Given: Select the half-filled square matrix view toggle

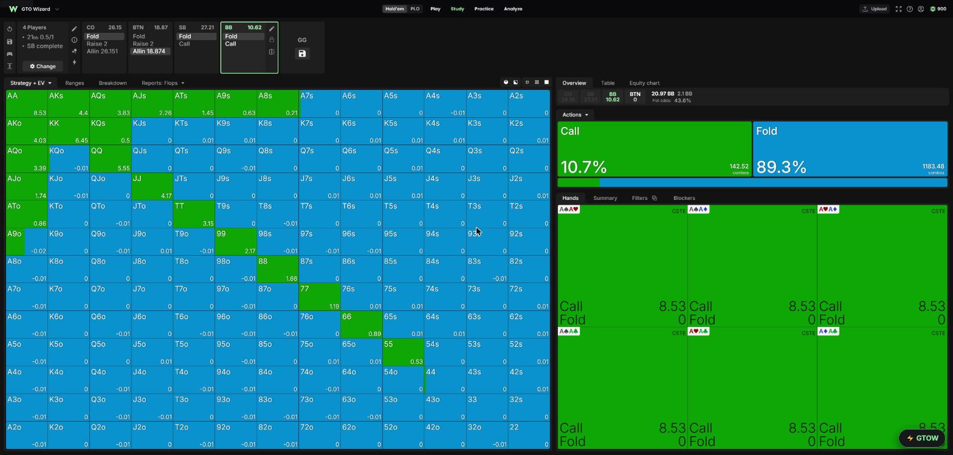Looking at the screenshot, I should tap(516, 83).
